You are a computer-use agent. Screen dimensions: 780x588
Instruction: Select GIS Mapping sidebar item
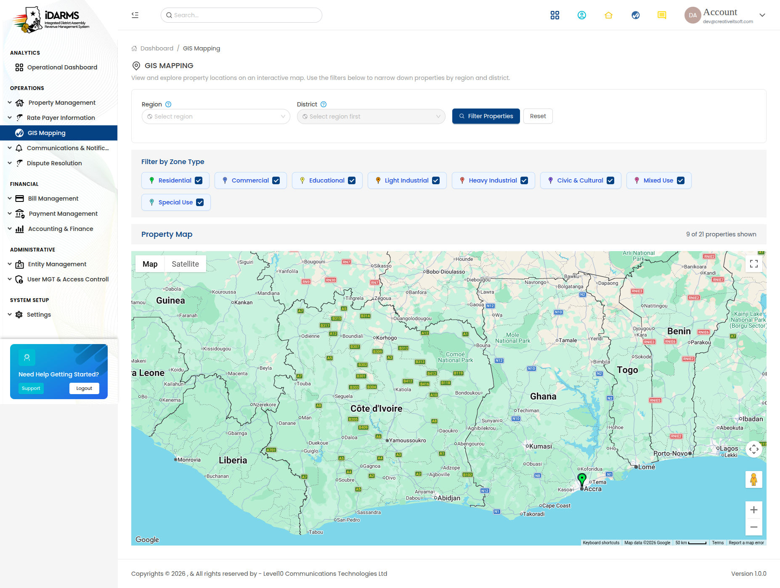tap(58, 133)
